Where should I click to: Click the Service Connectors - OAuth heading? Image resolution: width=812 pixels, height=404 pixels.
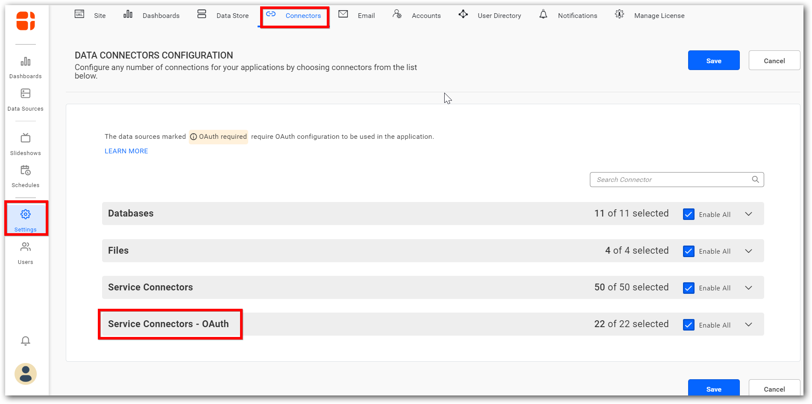[168, 324]
